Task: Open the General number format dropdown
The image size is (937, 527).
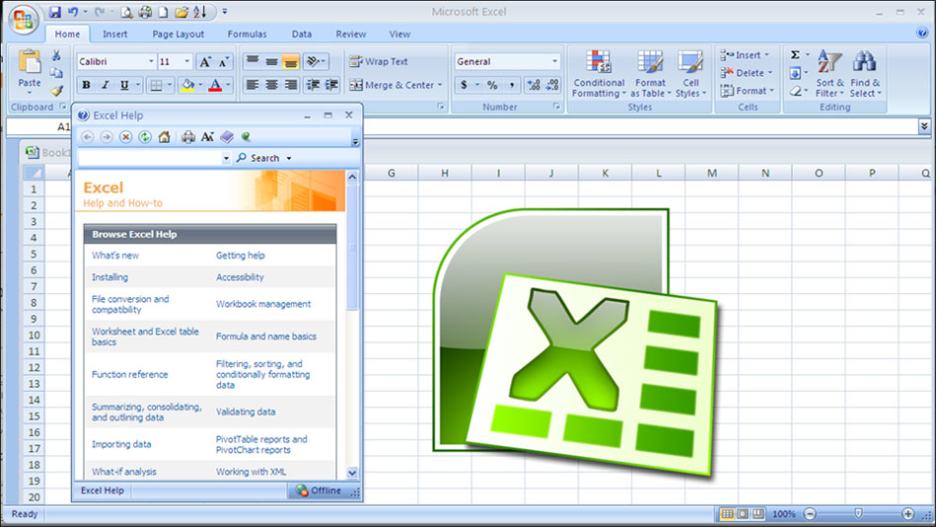Action: click(554, 61)
